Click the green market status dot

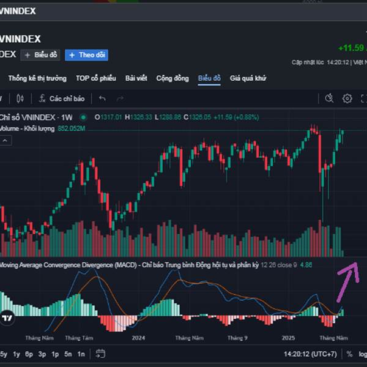pyautogui.click(x=83, y=117)
